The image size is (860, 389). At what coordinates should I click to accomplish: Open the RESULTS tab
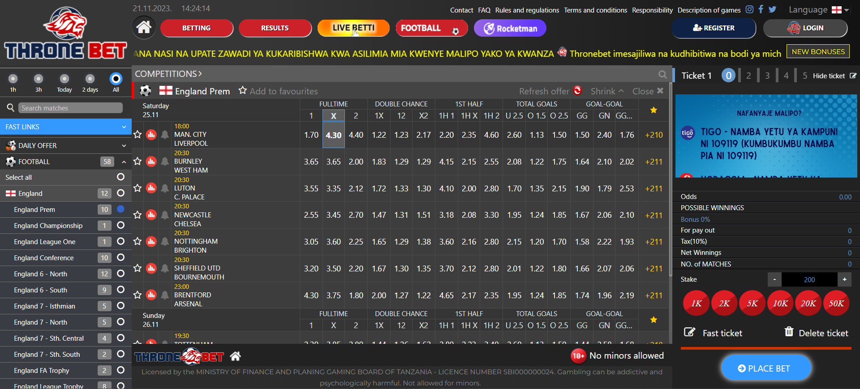(x=275, y=28)
